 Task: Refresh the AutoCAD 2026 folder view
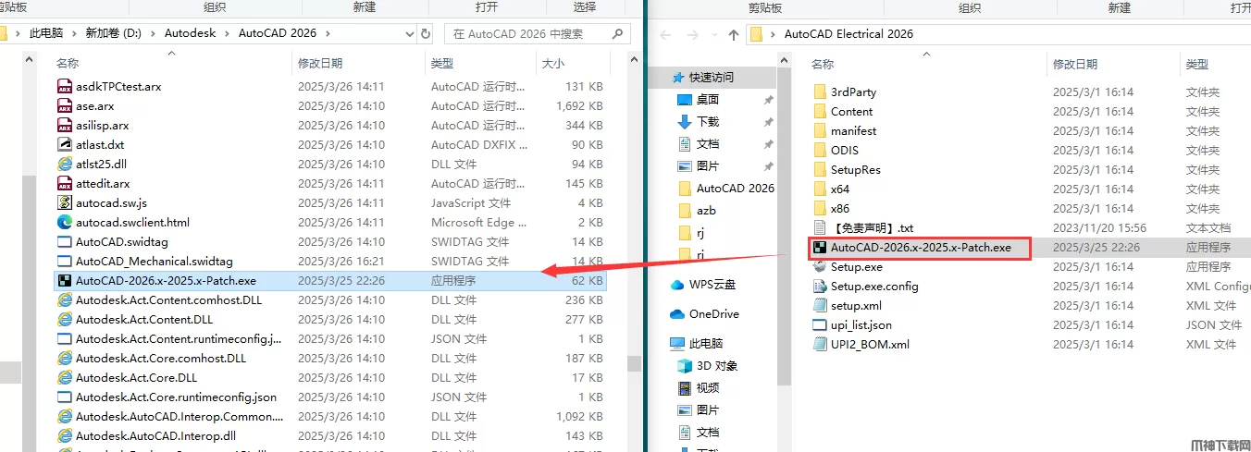[x=425, y=33]
